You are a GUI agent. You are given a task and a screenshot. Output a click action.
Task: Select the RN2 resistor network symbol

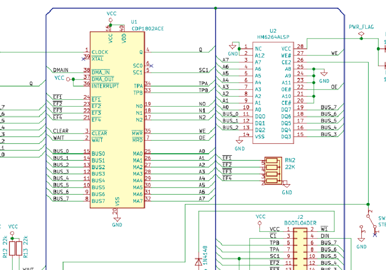pos(273,171)
